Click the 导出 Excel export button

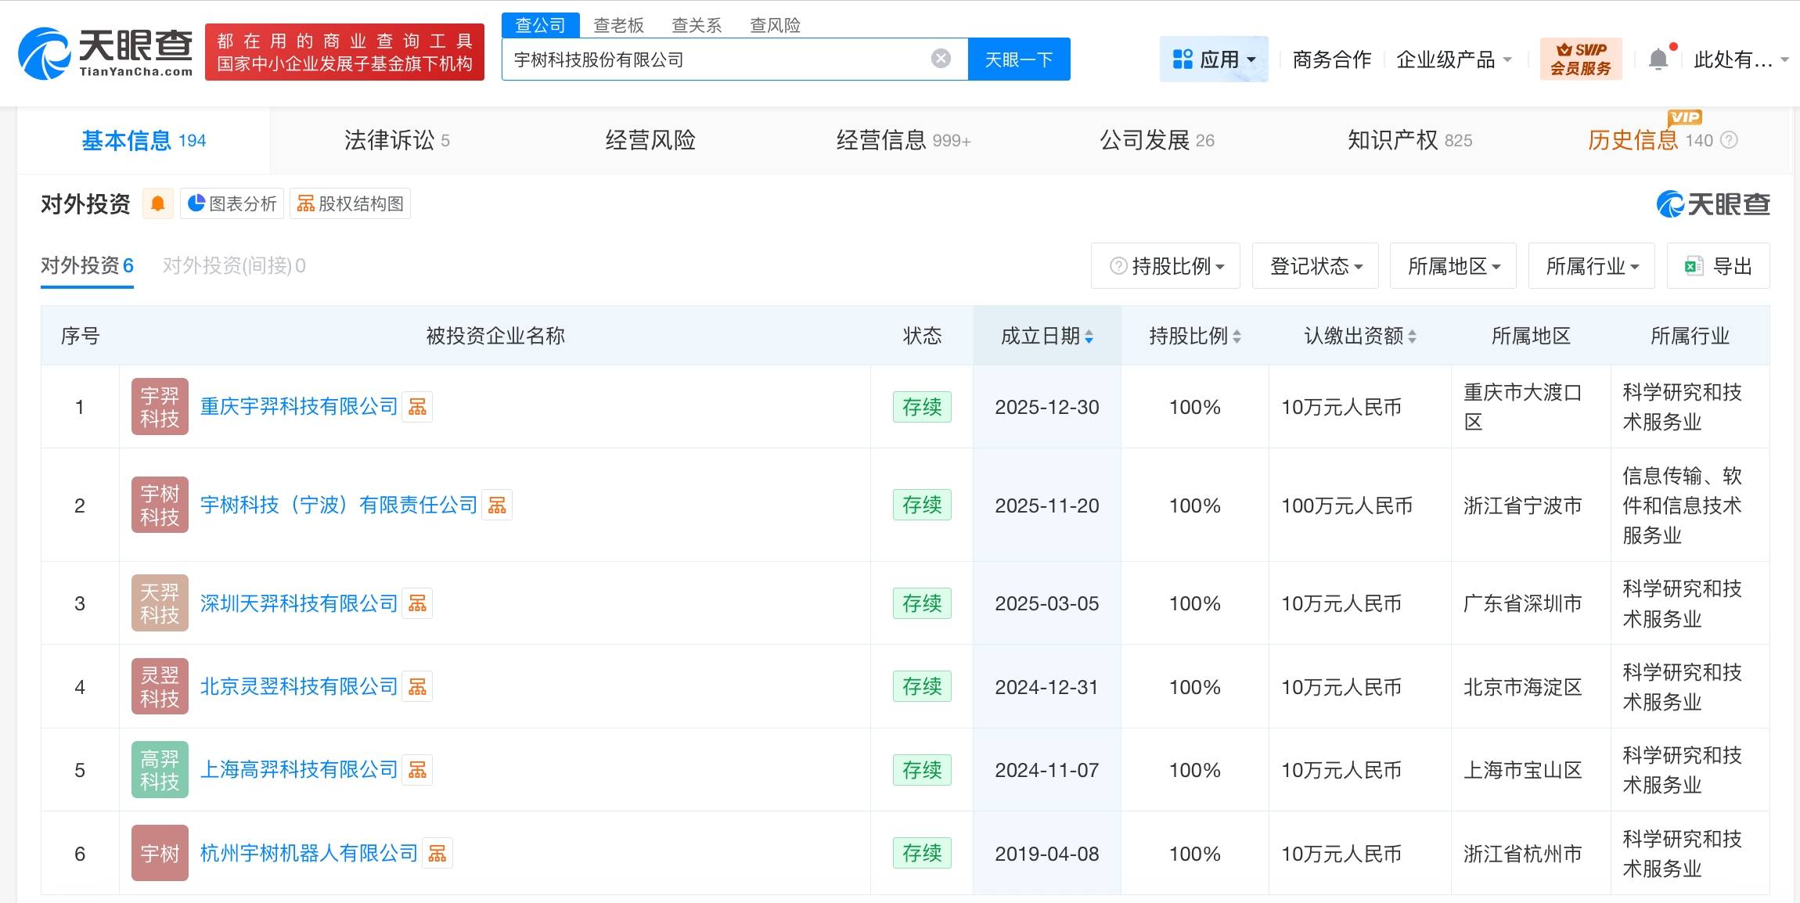(x=1719, y=266)
